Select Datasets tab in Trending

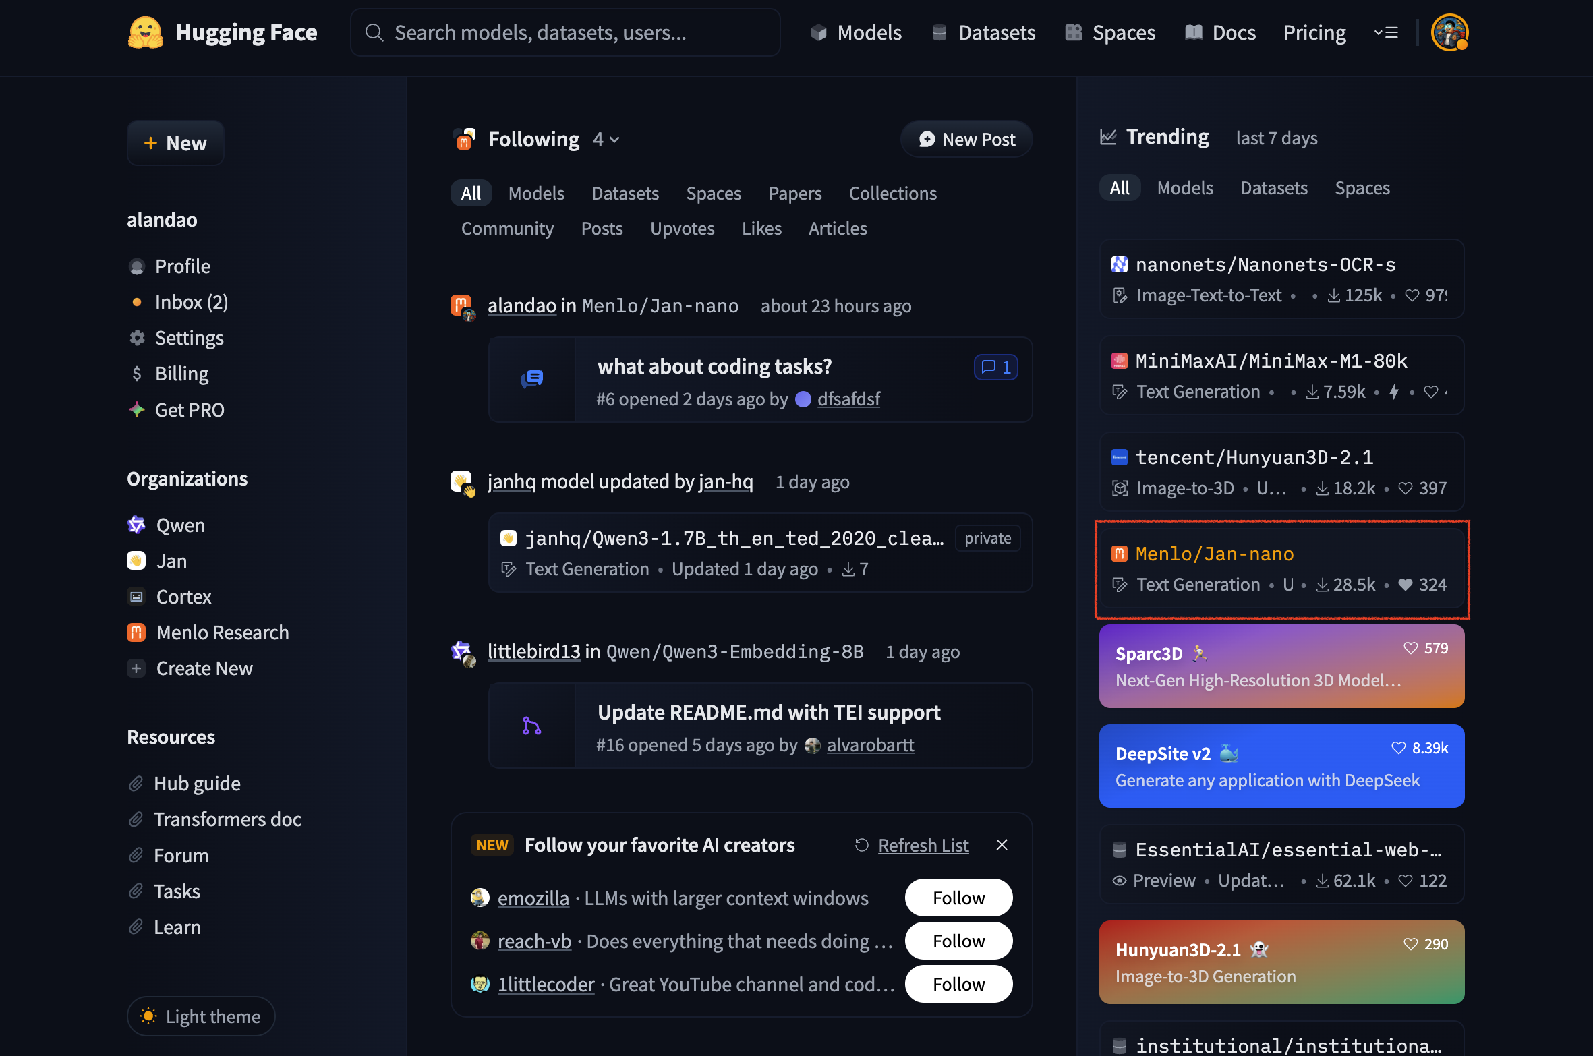pos(1273,188)
